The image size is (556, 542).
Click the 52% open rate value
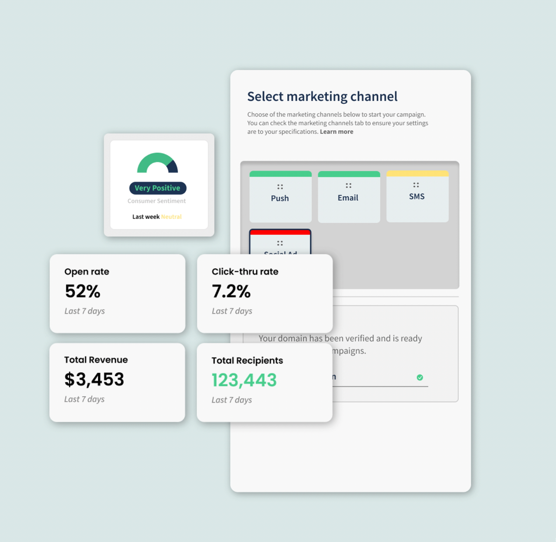(x=82, y=291)
